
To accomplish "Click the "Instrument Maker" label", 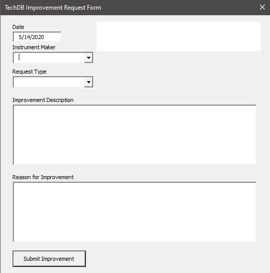I will click(x=34, y=47).
